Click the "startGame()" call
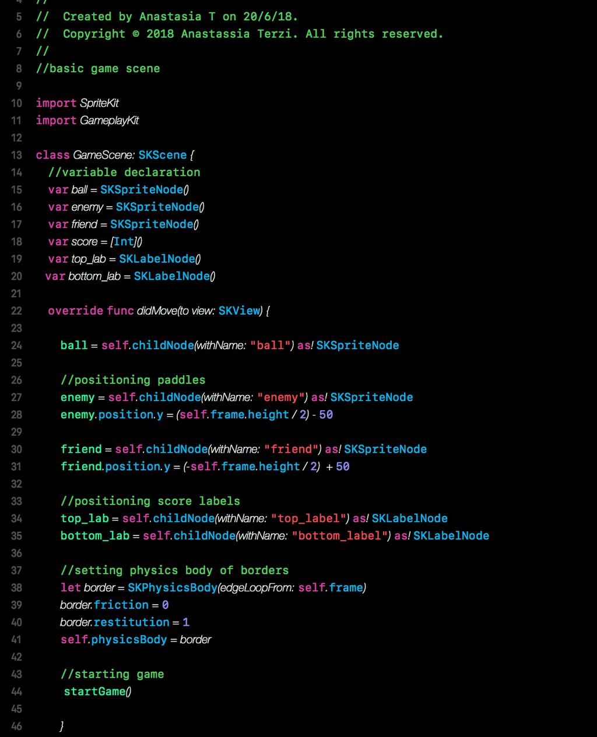The height and width of the screenshot is (737, 597). [98, 692]
